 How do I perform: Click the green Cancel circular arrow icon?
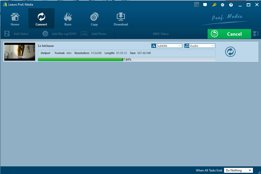point(214,34)
